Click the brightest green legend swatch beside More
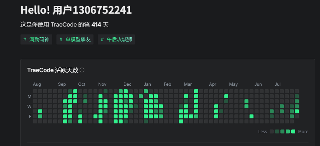 click(x=293, y=131)
